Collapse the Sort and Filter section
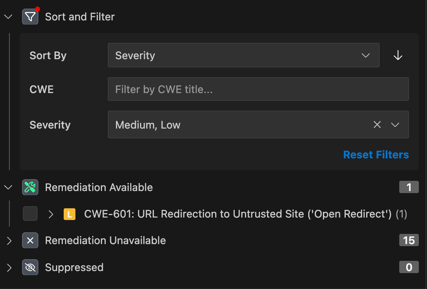Viewport: 427px width, 289px height. (8, 17)
